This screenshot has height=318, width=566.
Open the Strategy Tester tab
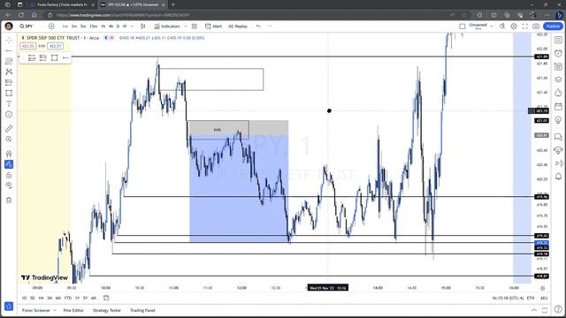tap(106, 310)
